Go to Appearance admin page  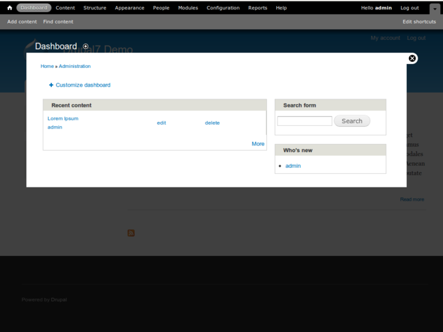129,8
